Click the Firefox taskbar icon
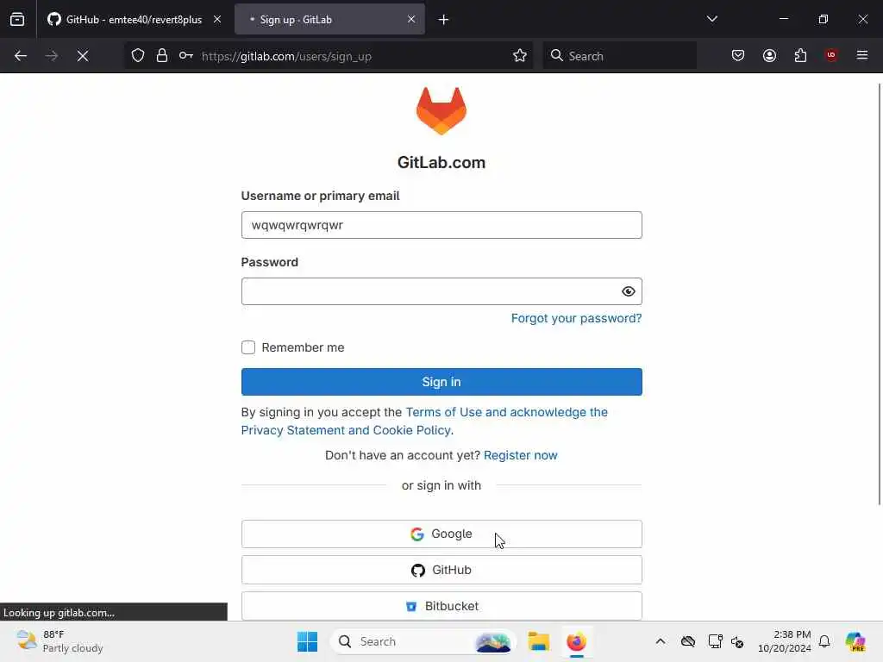Screen dimensions: 883x662 click(x=576, y=641)
